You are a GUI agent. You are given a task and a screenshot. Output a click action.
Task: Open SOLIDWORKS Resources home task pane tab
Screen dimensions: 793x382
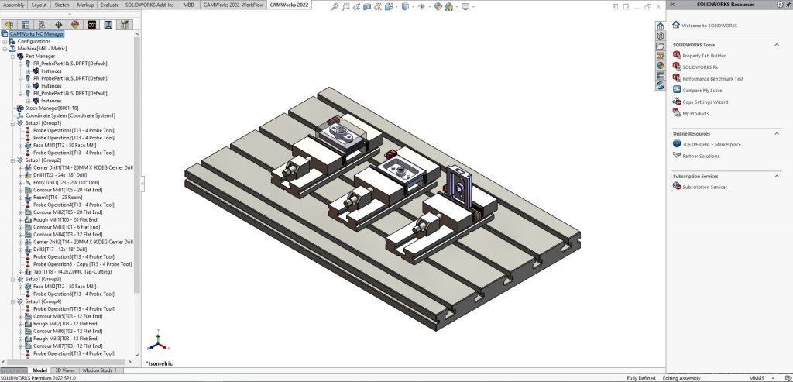(x=660, y=26)
